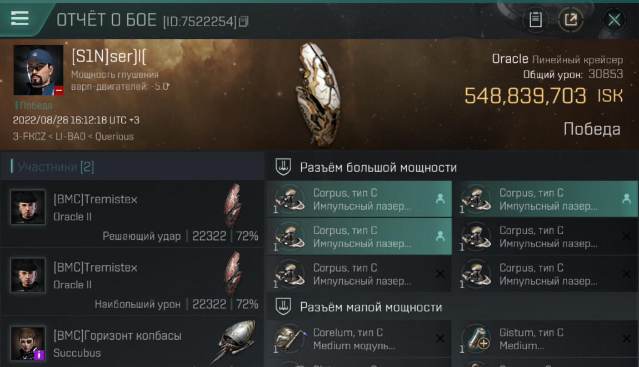This screenshot has width=639, height=367.
Task: Click the Oracle II ship icon of the first participant
Action: tap(233, 205)
